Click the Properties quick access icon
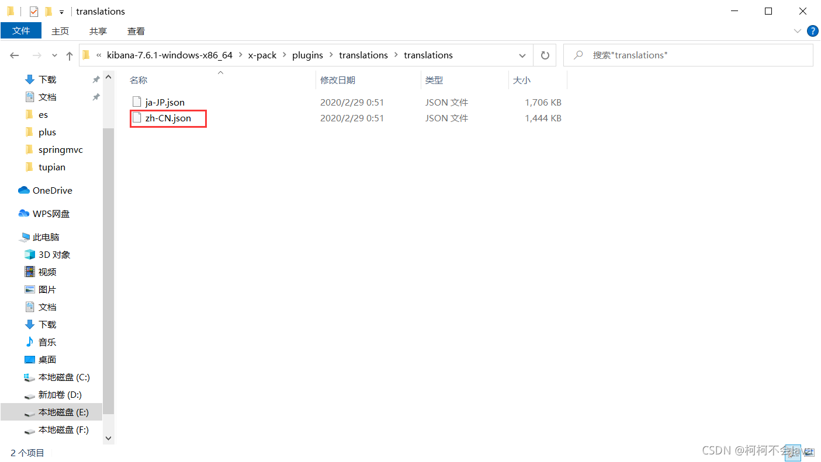Screen dimensions: 821x462 (x=33, y=11)
